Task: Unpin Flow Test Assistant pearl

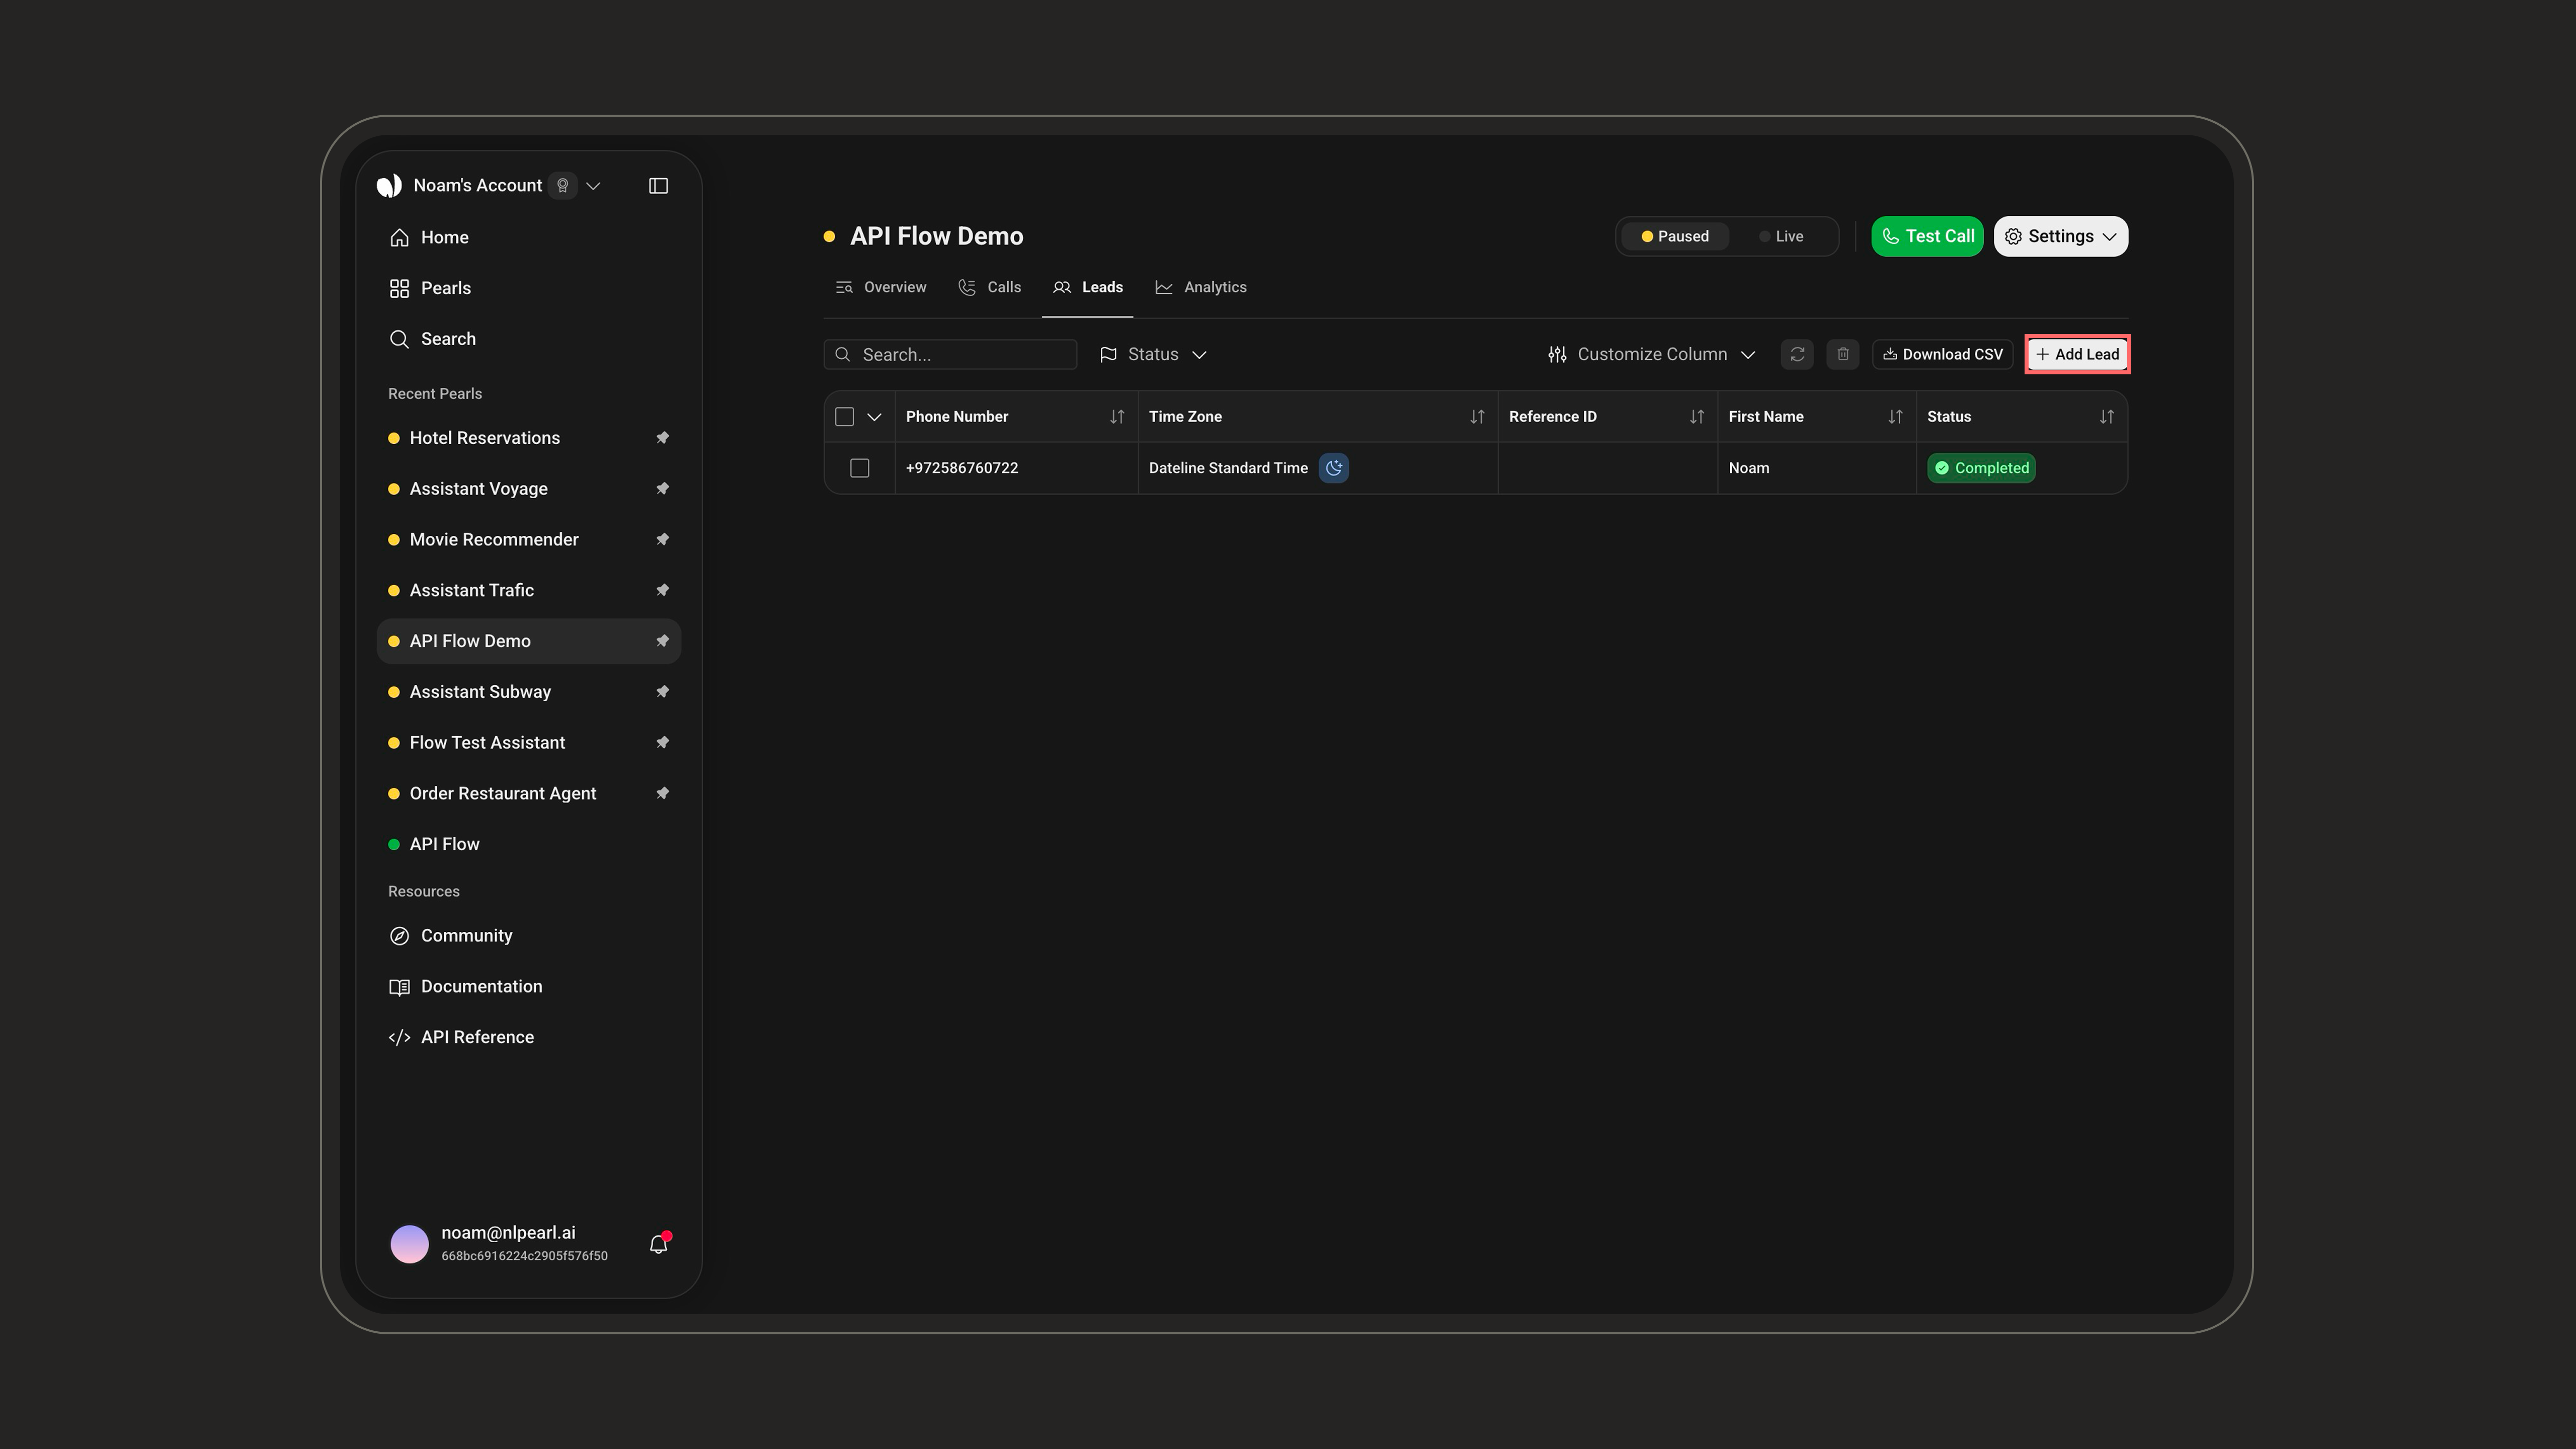Action: pyautogui.click(x=662, y=743)
